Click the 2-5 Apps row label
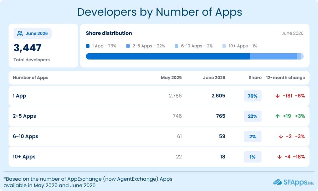318x191 pixels. click(x=24, y=116)
